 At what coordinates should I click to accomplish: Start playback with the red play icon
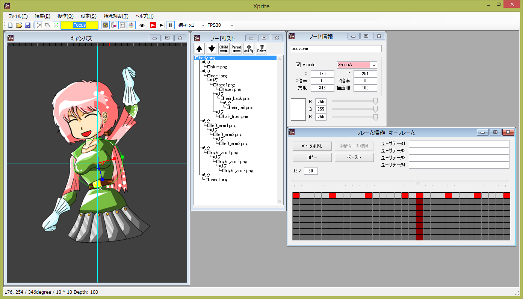153,25
